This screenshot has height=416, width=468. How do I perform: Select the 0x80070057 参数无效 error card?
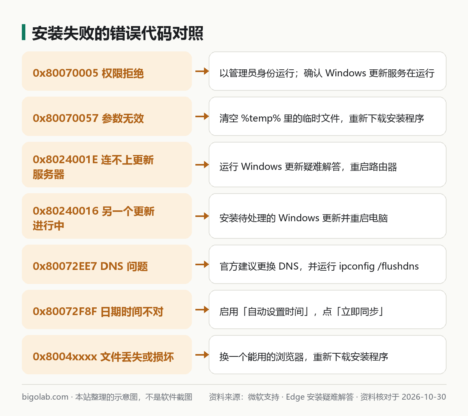tap(107, 116)
